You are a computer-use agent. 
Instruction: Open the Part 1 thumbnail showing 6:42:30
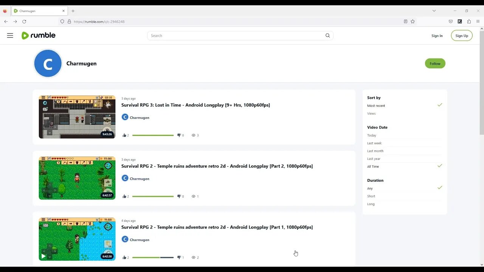click(77, 239)
